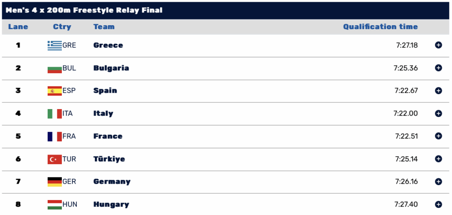The image size is (452, 215).
Task: Expand Italy relay details
Action: (438, 113)
